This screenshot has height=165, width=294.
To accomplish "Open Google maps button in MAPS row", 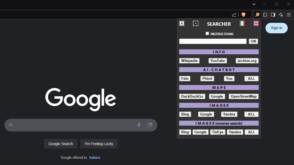I will coord(217,97).
